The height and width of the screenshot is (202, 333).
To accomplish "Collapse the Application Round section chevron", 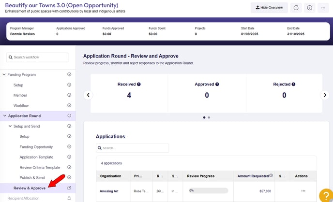I will coord(5,115).
